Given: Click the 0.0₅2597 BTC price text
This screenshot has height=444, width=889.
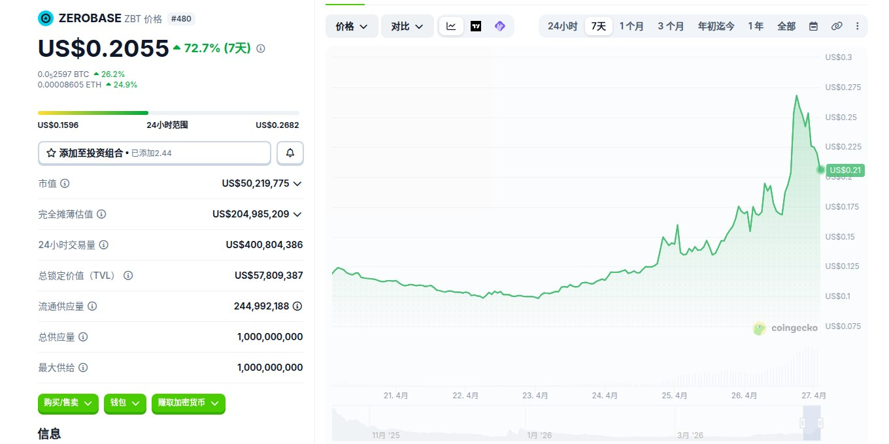Looking at the screenshot, I should [x=63, y=74].
